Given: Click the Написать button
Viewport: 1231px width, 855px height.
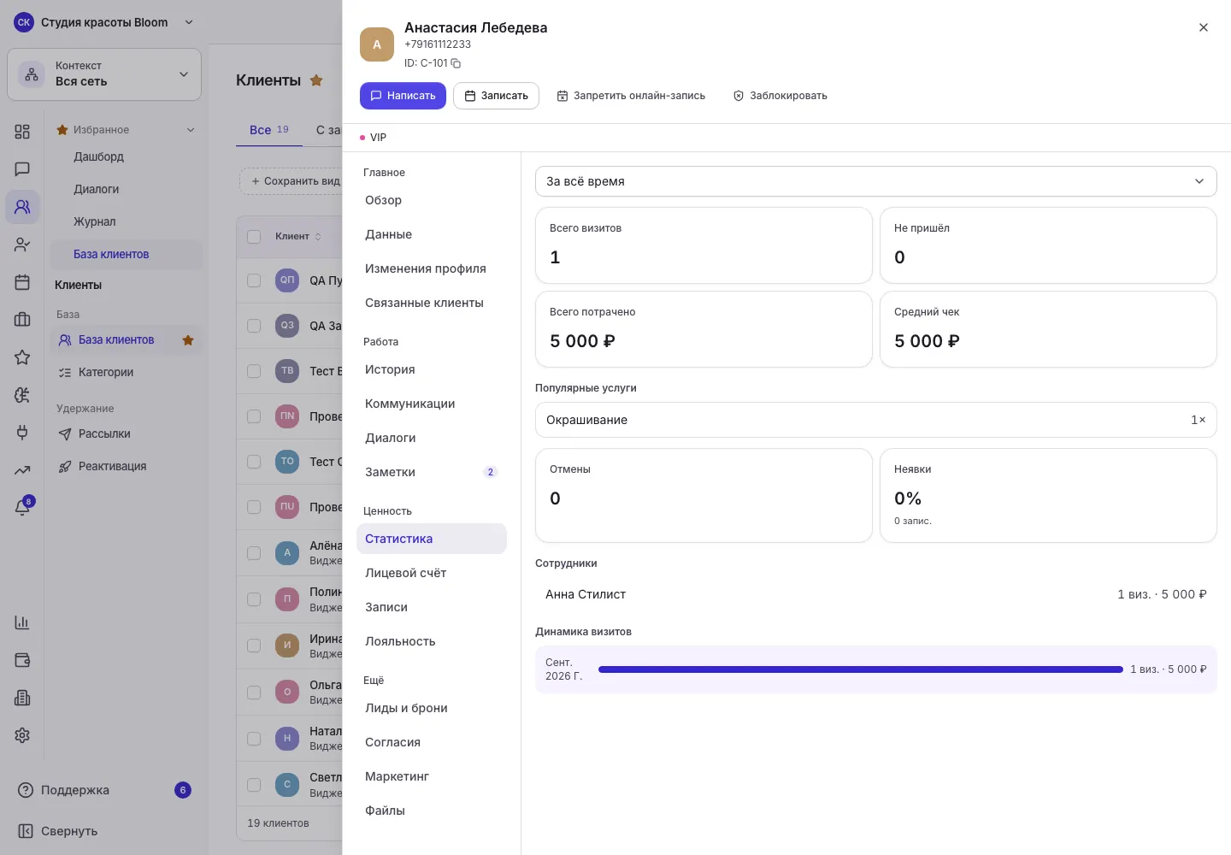Looking at the screenshot, I should (x=403, y=96).
